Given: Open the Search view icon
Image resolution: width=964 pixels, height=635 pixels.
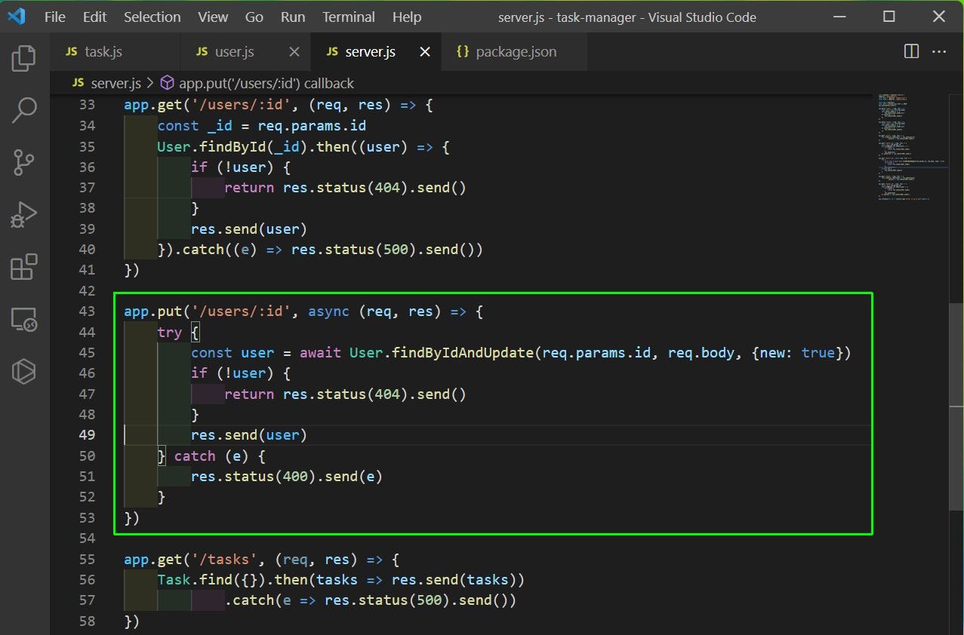Looking at the screenshot, I should click(24, 110).
